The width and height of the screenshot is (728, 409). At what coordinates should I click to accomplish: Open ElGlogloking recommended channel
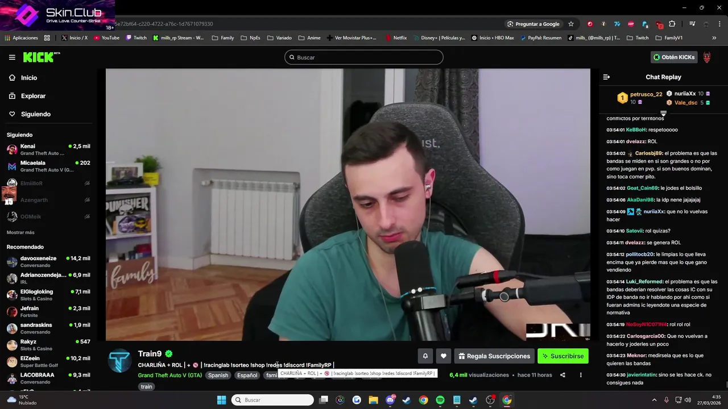click(48, 295)
